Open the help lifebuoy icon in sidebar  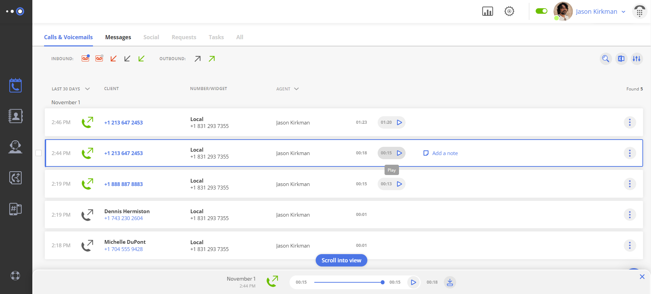(x=15, y=276)
